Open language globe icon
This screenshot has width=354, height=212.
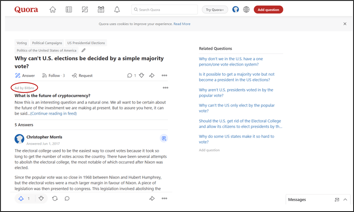[x=246, y=9]
